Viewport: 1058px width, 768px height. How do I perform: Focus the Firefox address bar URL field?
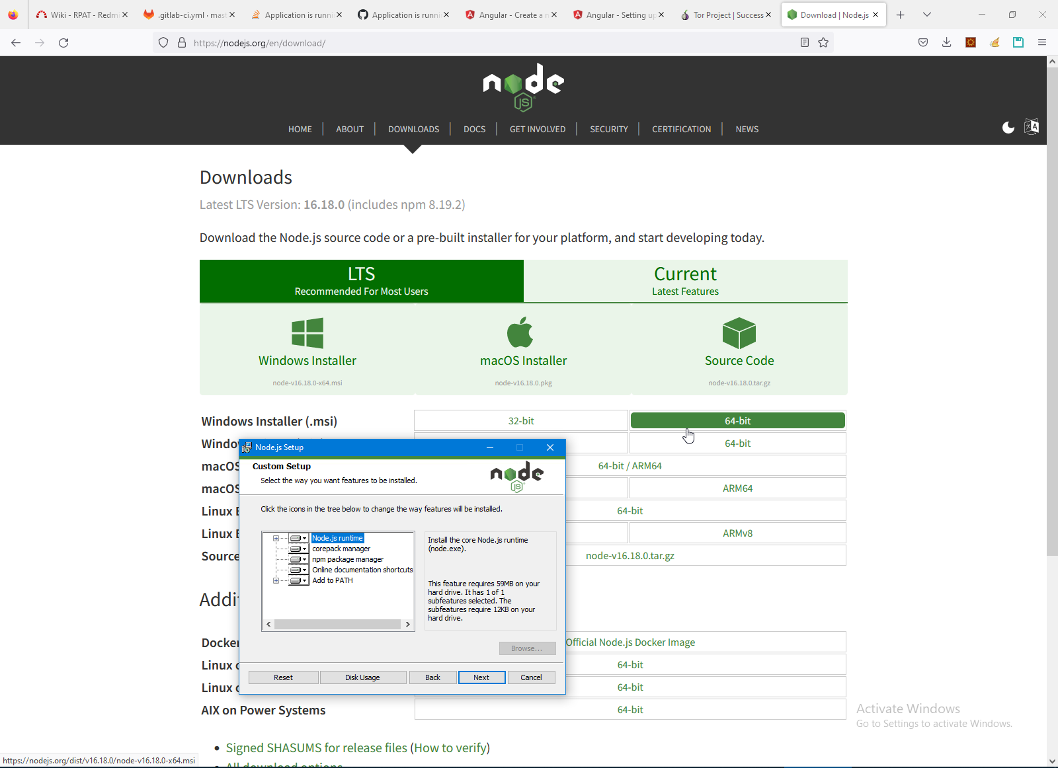(x=493, y=43)
